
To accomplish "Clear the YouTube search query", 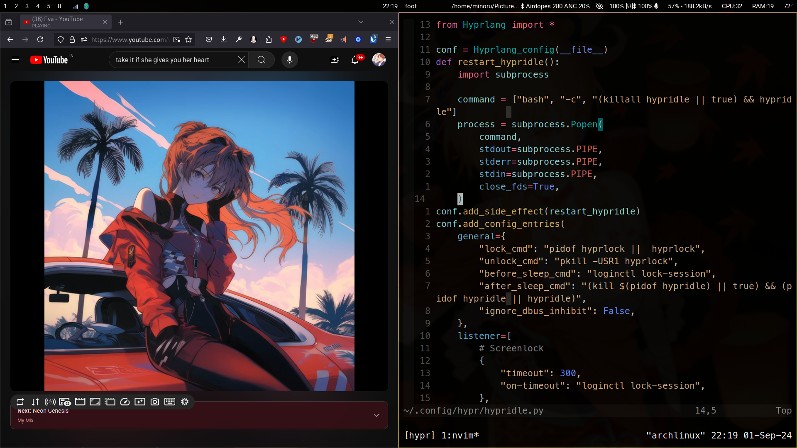I will (x=242, y=60).
